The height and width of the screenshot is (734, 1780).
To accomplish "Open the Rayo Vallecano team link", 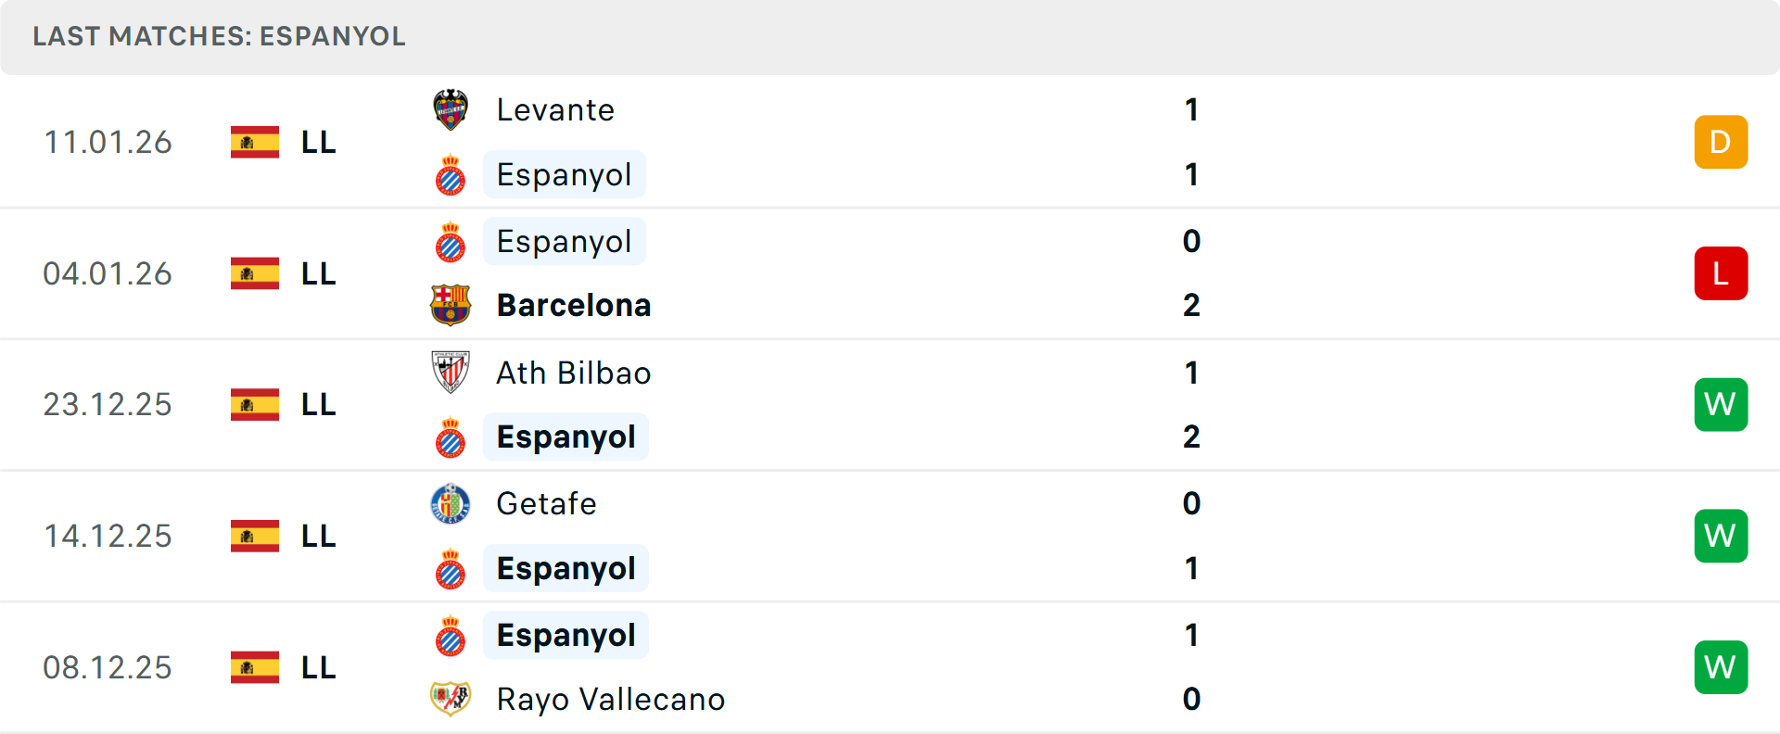I will point(611,699).
